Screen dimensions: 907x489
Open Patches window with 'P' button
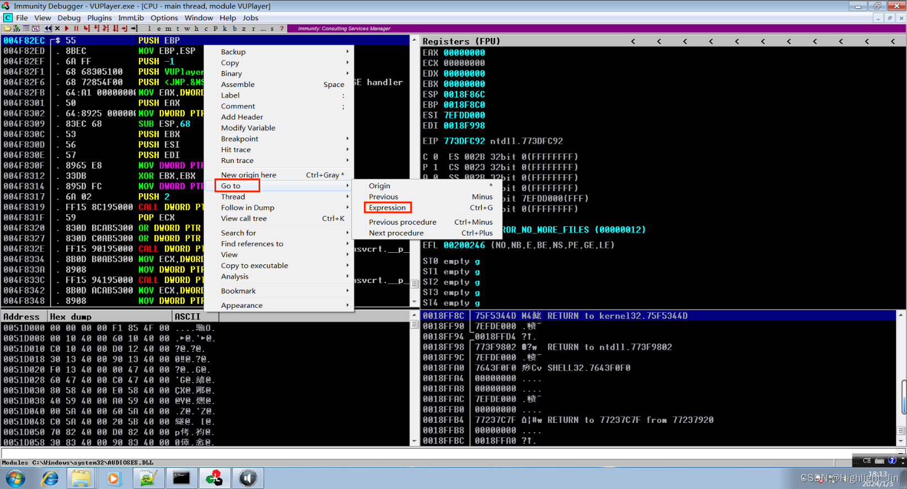pyautogui.click(x=216, y=28)
